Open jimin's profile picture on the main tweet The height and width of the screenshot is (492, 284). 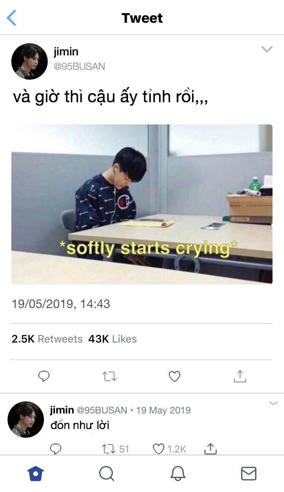pos(30,61)
